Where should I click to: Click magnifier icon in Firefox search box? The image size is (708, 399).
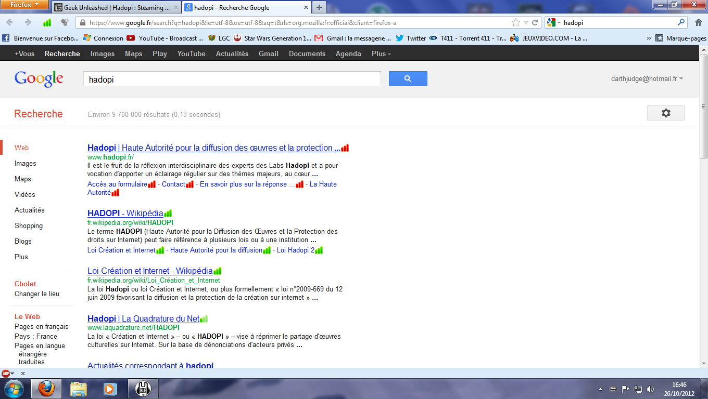[x=681, y=23]
